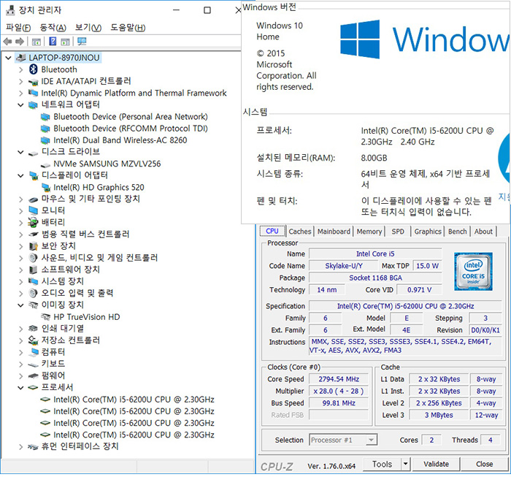Select Bluetooth Device (Personal Area Network) entry
This screenshot has width=511, height=477.
tap(131, 117)
